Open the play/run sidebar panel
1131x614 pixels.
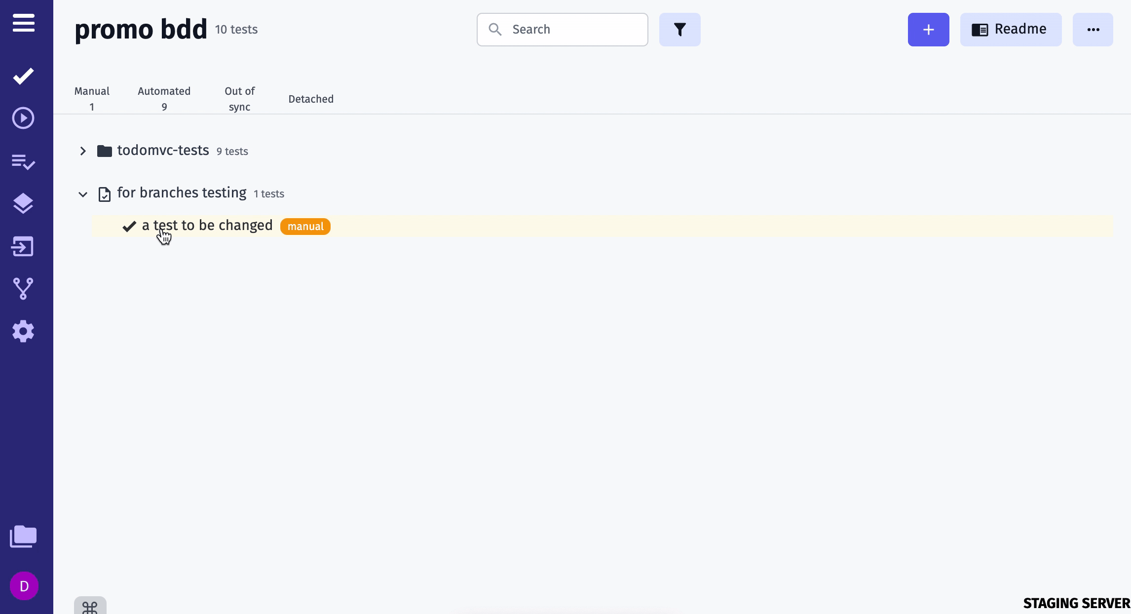(23, 117)
